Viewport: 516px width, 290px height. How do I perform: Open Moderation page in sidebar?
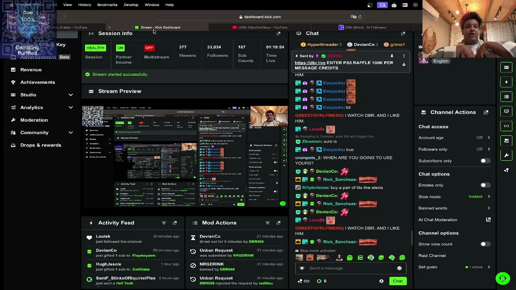tap(34, 120)
